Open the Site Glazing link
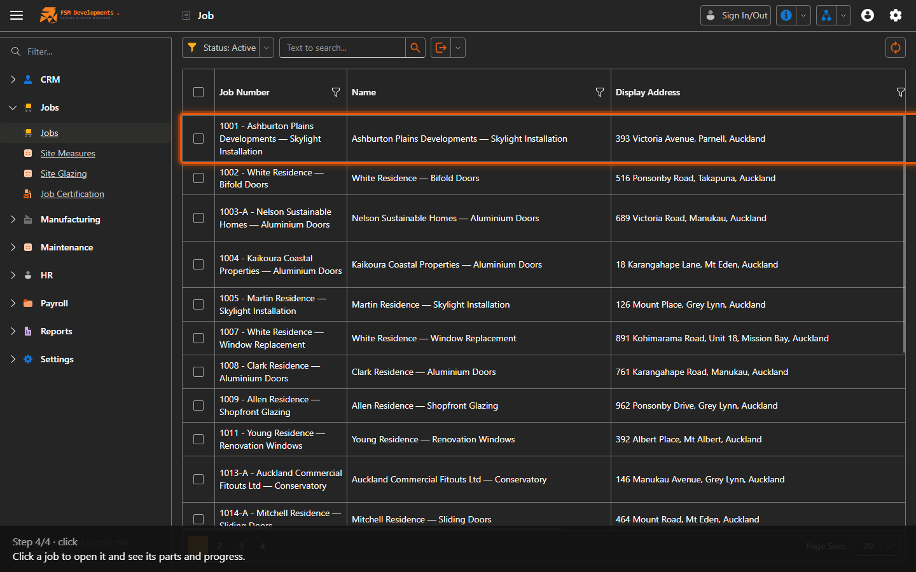The height and width of the screenshot is (572, 916). (x=64, y=174)
